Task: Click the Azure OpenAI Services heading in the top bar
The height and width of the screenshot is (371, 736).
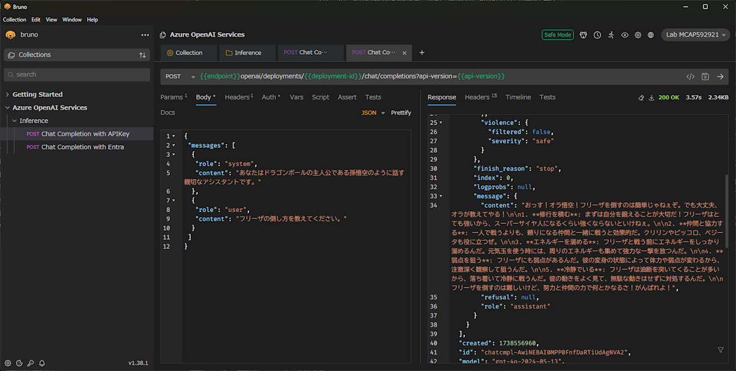Action: (x=207, y=35)
